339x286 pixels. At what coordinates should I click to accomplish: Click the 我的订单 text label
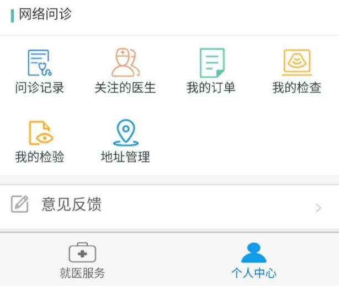pos(211,88)
